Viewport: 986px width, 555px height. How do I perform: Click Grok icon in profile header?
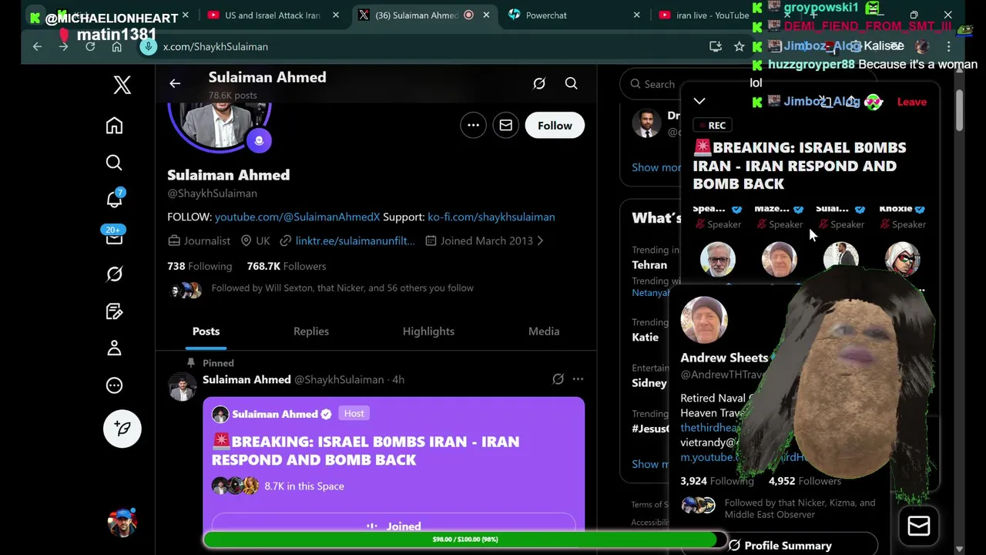pos(539,83)
